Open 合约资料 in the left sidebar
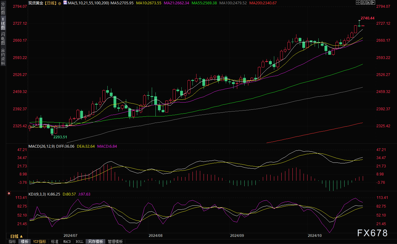 pyautogui.click(x=3, y=57)
